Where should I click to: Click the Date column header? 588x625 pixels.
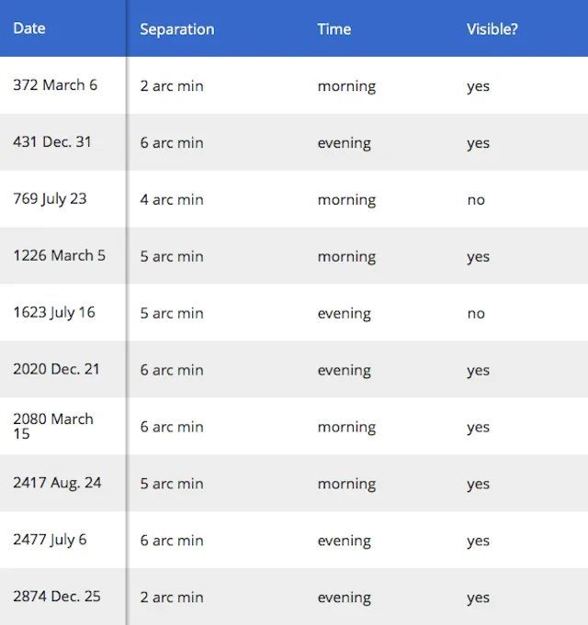[29, 28]
